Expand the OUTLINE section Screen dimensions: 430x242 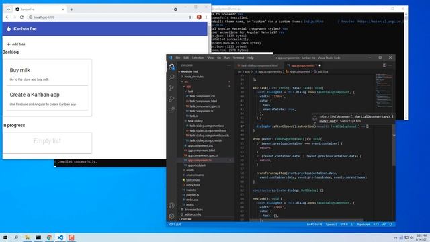(187, 220)
